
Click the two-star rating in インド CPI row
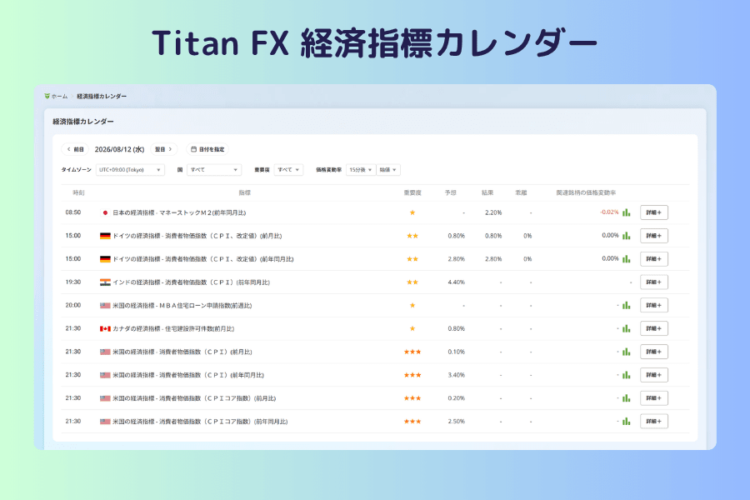click(x=412, y=282)
